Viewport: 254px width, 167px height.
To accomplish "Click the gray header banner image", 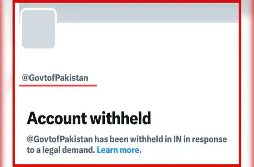I will coord(148,13).
